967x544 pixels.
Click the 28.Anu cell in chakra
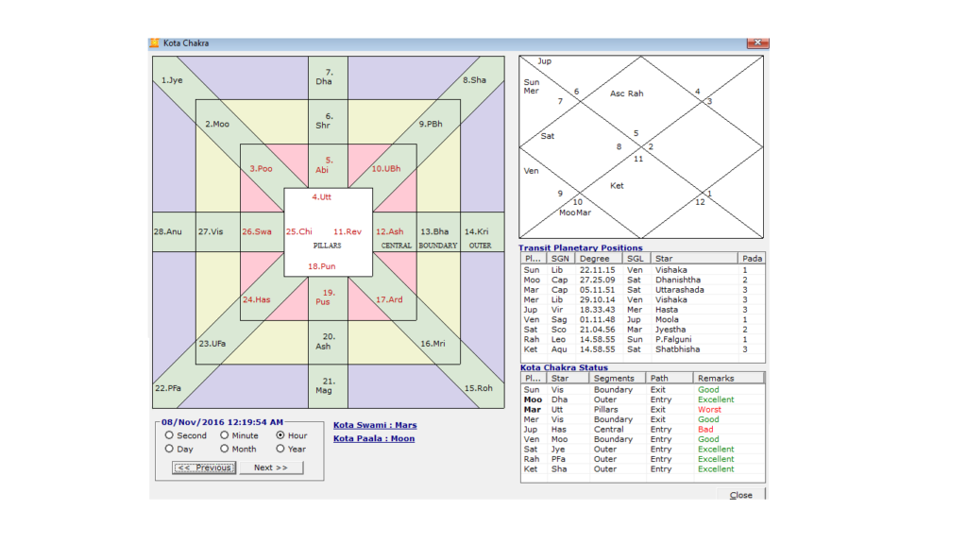(168, 232)
